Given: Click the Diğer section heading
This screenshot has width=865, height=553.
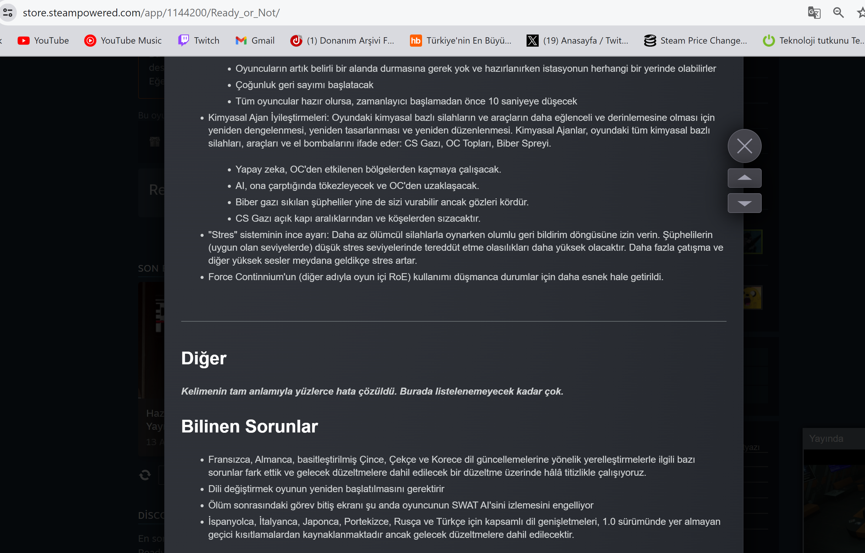Looking at the screenshot, I should [x=204, y=358].
